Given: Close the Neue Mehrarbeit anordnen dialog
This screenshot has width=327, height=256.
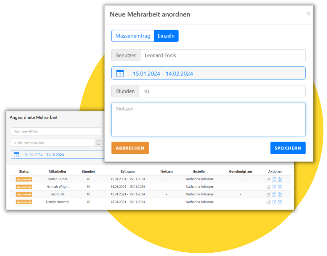Looking at the screenshot, I should pos(308,14).
